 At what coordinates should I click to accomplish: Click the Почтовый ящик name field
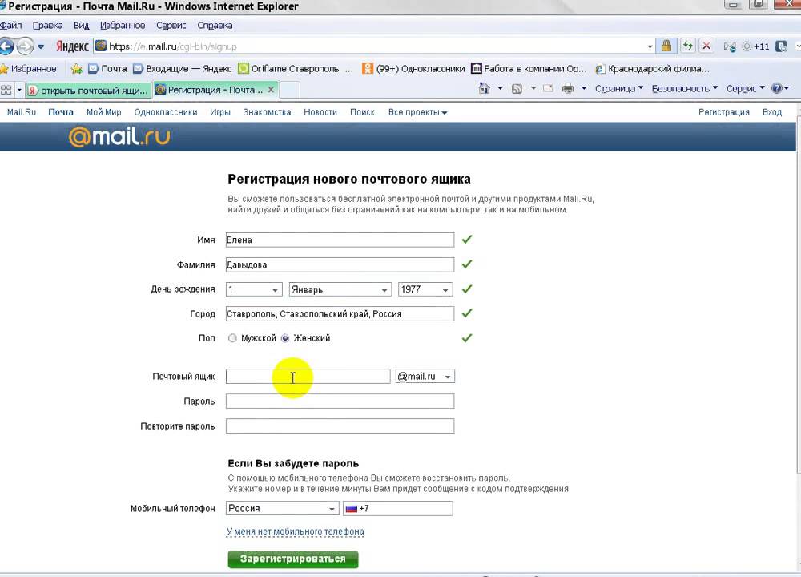click(308, 376)
